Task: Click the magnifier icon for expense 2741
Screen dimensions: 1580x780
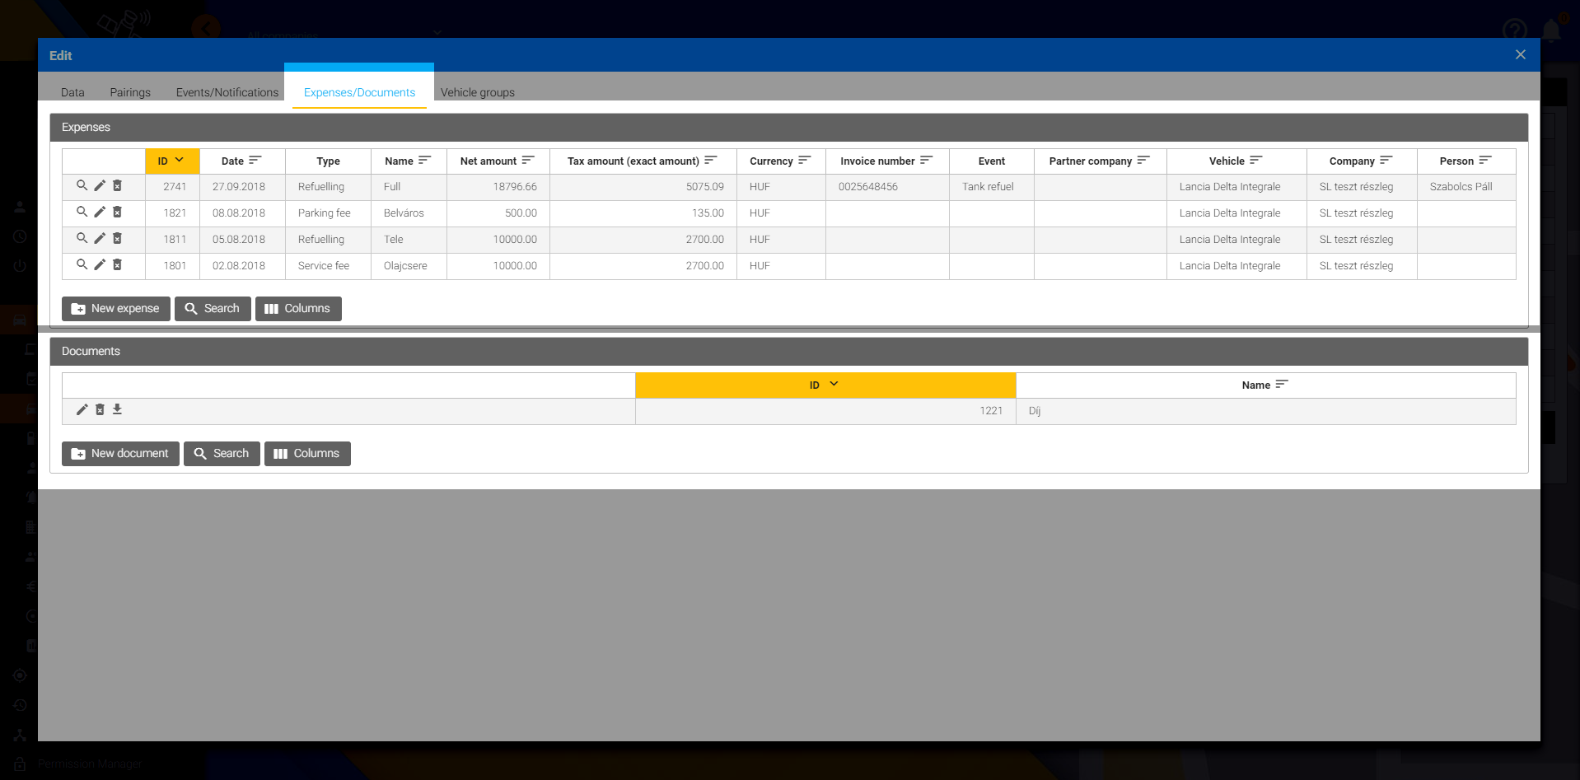Action: point(82,186)
